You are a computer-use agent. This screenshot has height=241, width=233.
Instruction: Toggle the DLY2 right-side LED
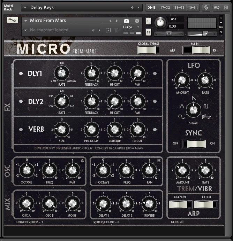pyautogui.click(x=155, y=101)
